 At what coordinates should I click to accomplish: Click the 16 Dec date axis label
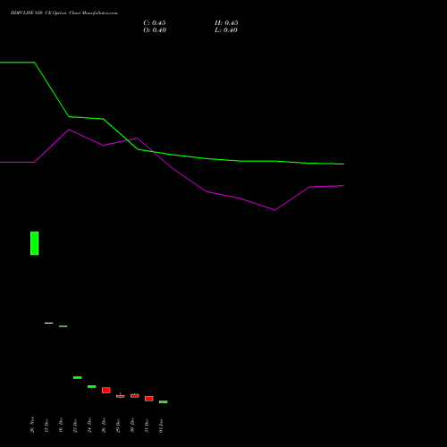[61, 425]
